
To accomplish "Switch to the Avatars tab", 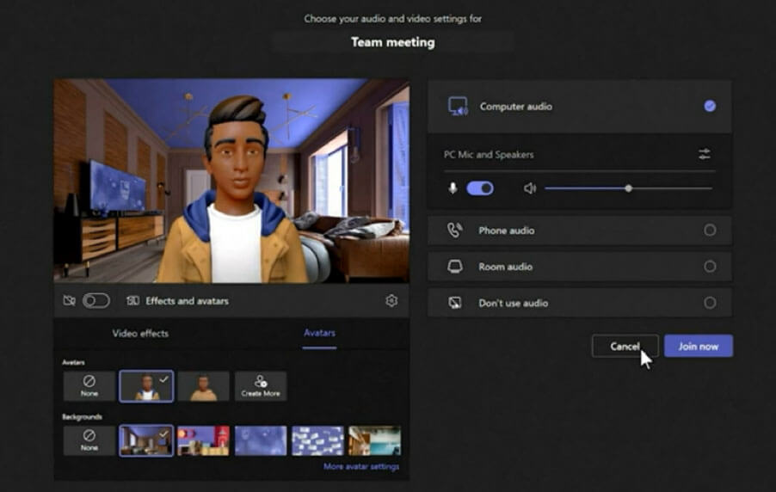I will click(319, 333).
